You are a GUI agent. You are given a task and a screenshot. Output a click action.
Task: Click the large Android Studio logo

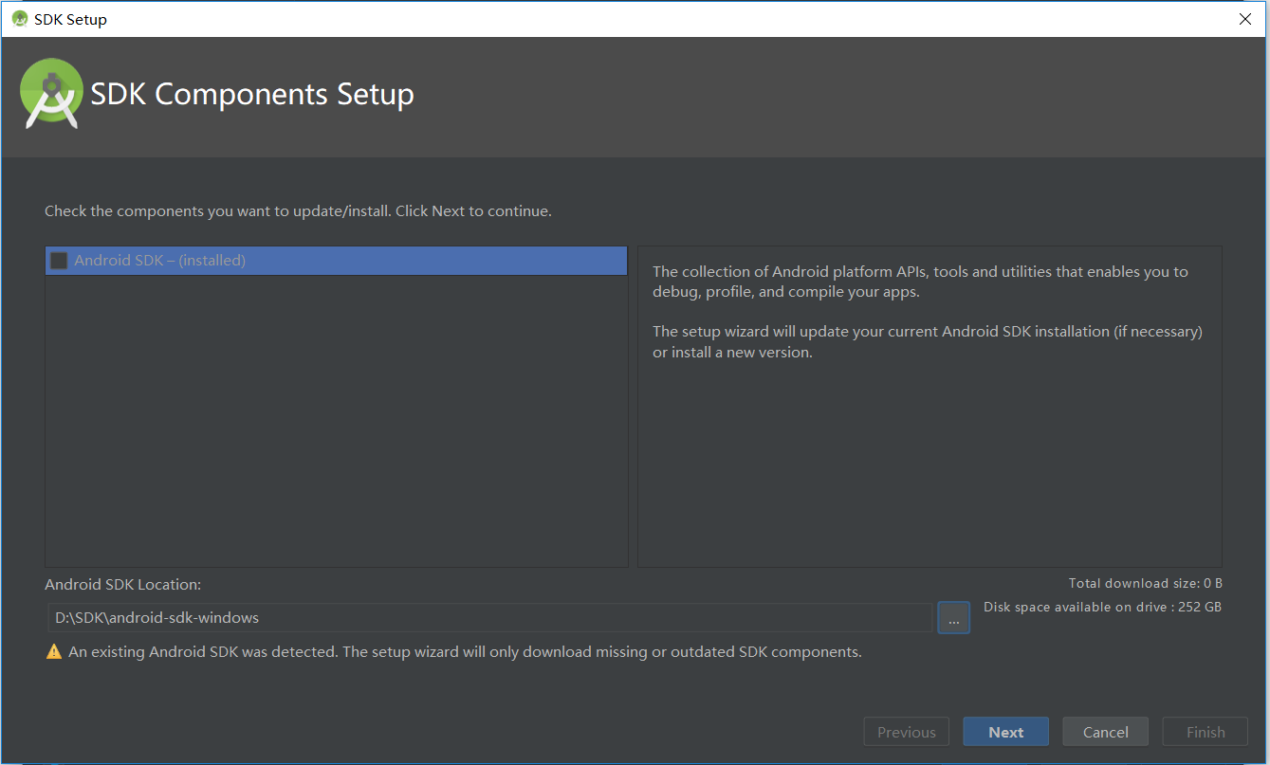click(x=52, y=93)
